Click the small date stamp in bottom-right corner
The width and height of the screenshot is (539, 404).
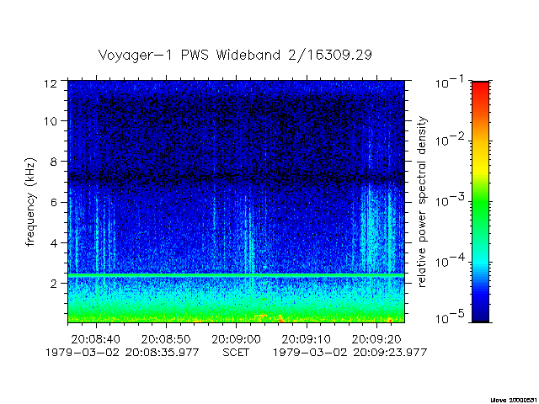tap(514, 401)
